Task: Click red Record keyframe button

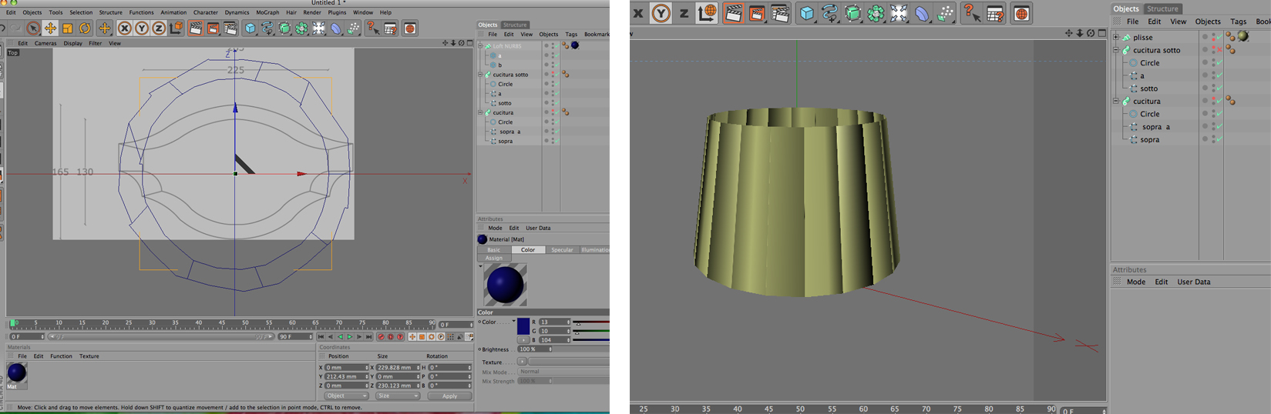Action: click(x=381, y=337)
